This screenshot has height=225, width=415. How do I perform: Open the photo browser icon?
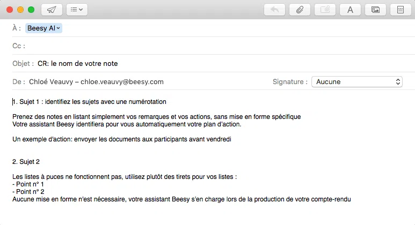point(375,10)
